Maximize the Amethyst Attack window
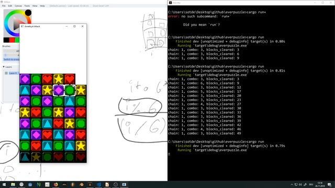The image size is (335, 188). [74, 26]
